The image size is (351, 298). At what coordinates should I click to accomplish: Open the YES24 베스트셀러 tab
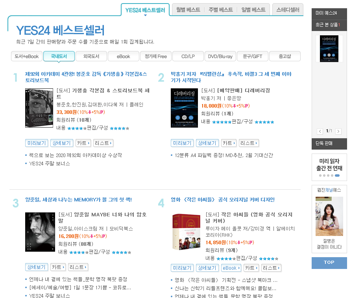click(145, 10)
